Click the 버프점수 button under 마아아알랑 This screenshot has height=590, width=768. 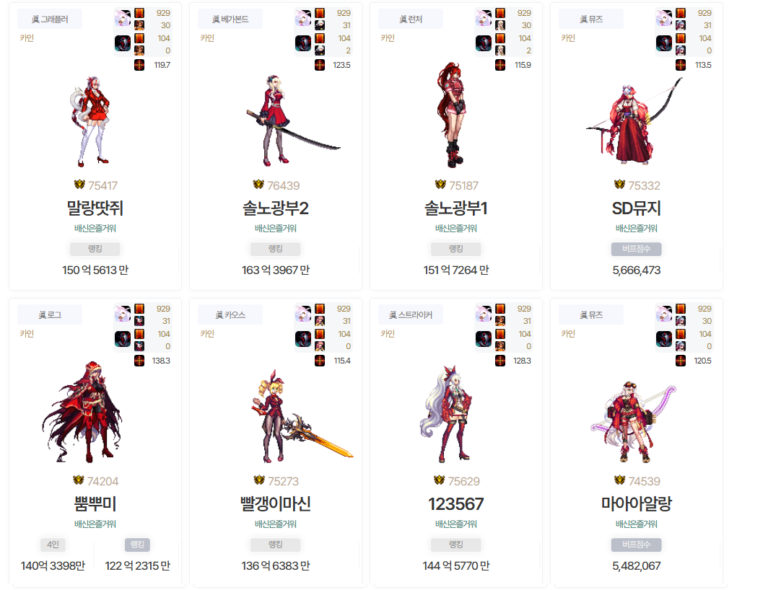click(x=636, y=545)
